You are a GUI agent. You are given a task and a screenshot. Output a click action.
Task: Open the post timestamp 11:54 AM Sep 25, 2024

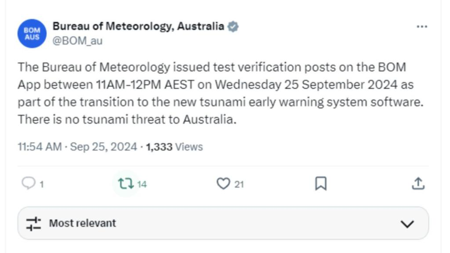click(77, 147)
